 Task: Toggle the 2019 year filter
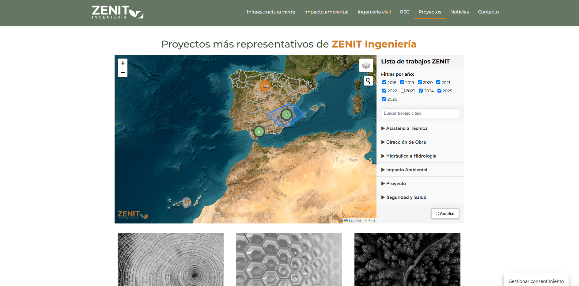[x=402, y=82]
